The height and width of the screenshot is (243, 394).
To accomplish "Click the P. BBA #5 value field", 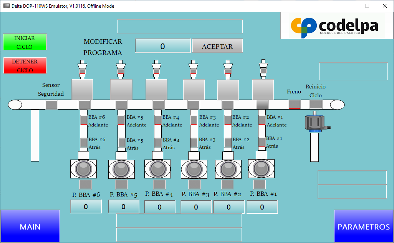I will click(123, 207).
